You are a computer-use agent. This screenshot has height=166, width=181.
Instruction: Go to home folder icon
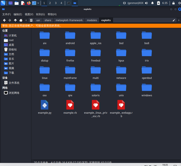click(x=21, y=20)
